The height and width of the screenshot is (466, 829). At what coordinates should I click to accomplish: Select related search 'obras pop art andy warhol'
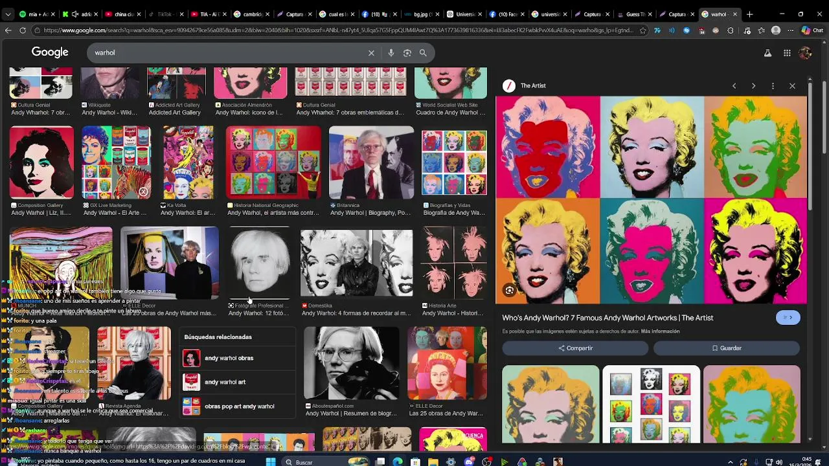(238, 406)
